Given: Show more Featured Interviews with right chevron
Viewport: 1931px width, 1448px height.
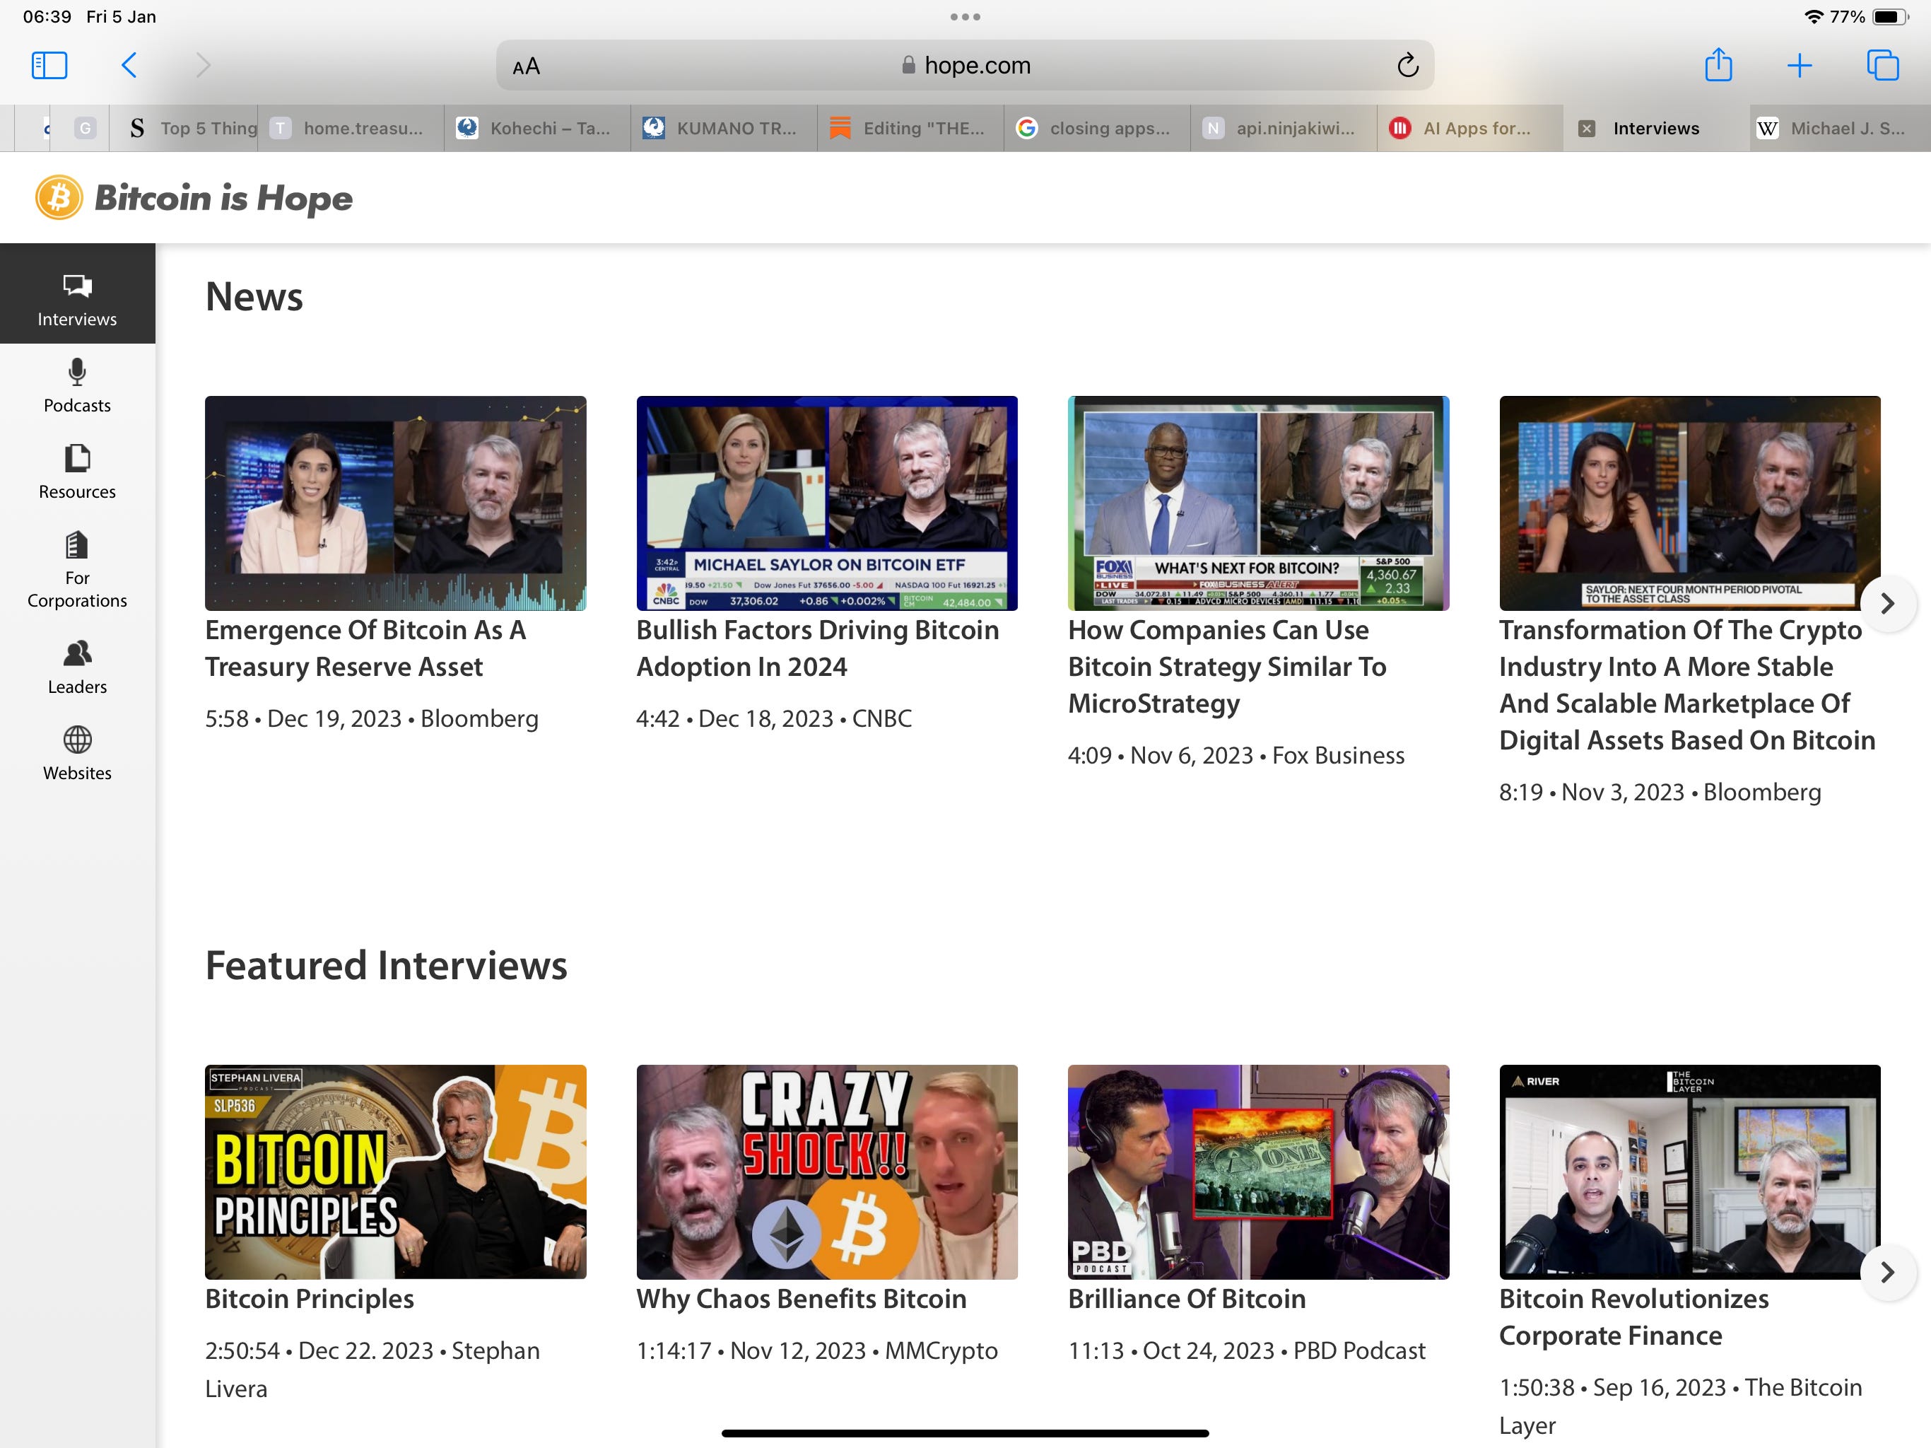Looking at the screenshot, I should tap(1888, 1273).
